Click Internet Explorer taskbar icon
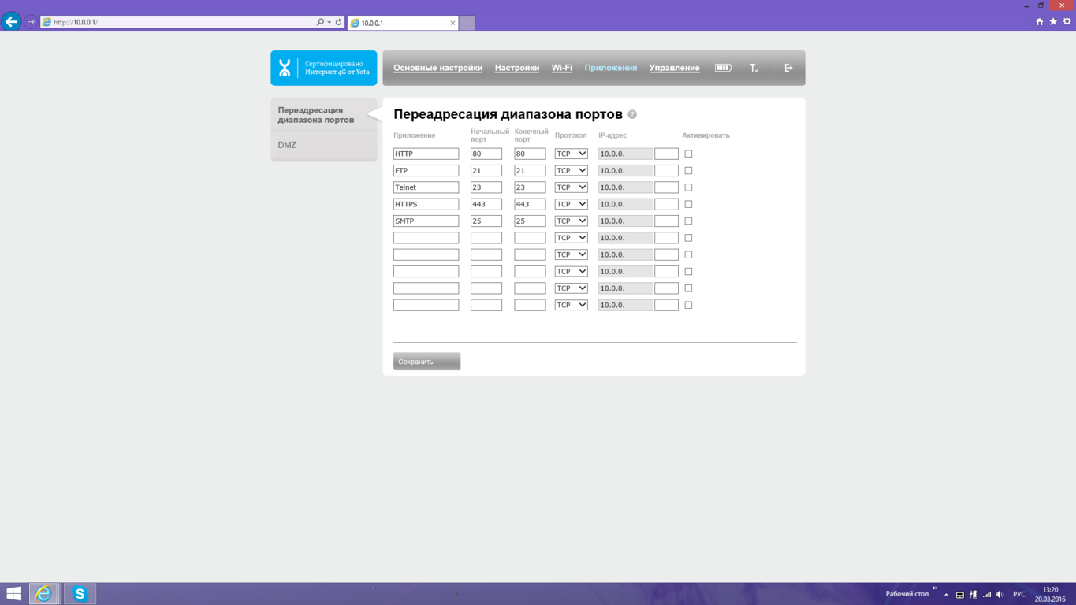Image resolution: width=1076 pixels, height=605 pixels. click(43, 594)
